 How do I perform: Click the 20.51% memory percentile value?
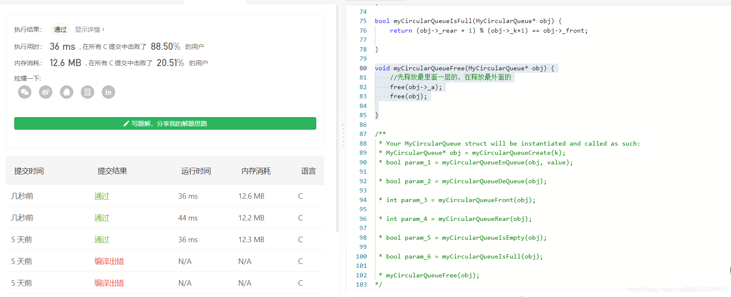(x=170, y=63)
